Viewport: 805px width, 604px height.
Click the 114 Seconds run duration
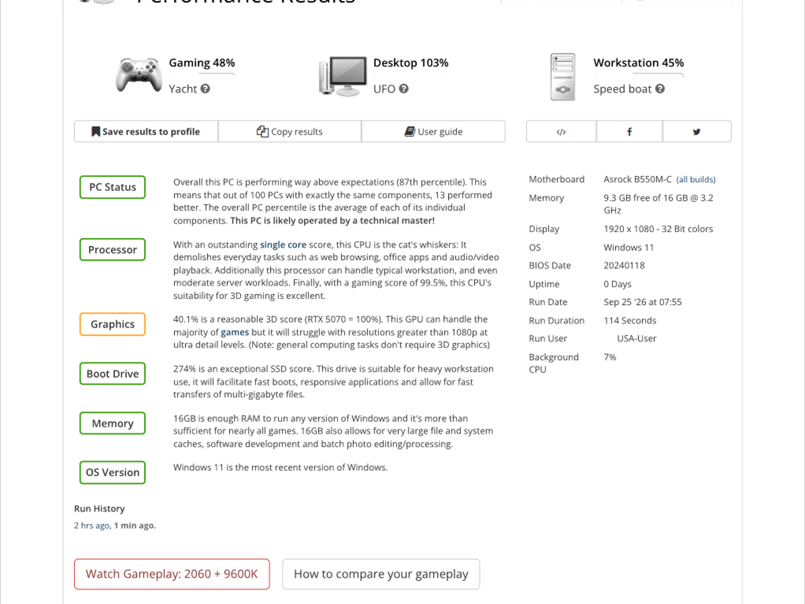coord(630,321)
